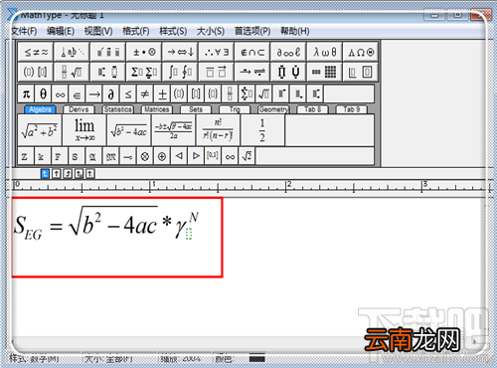The height and width of the screenshot is (368, 497).
Task: Open the 编辑(E) menu
Action: [x=61, y=31]
